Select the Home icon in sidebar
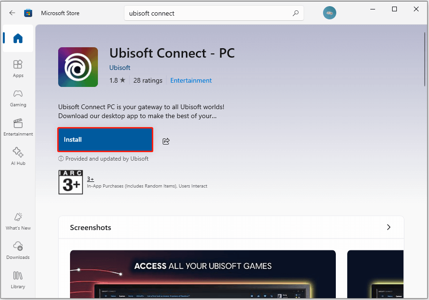Image resolution: width=429 pixels, height=300 pixels. 18,39
